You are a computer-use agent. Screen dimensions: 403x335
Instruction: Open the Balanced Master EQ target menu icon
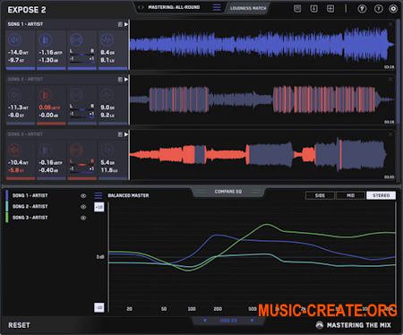coord(99,195)
